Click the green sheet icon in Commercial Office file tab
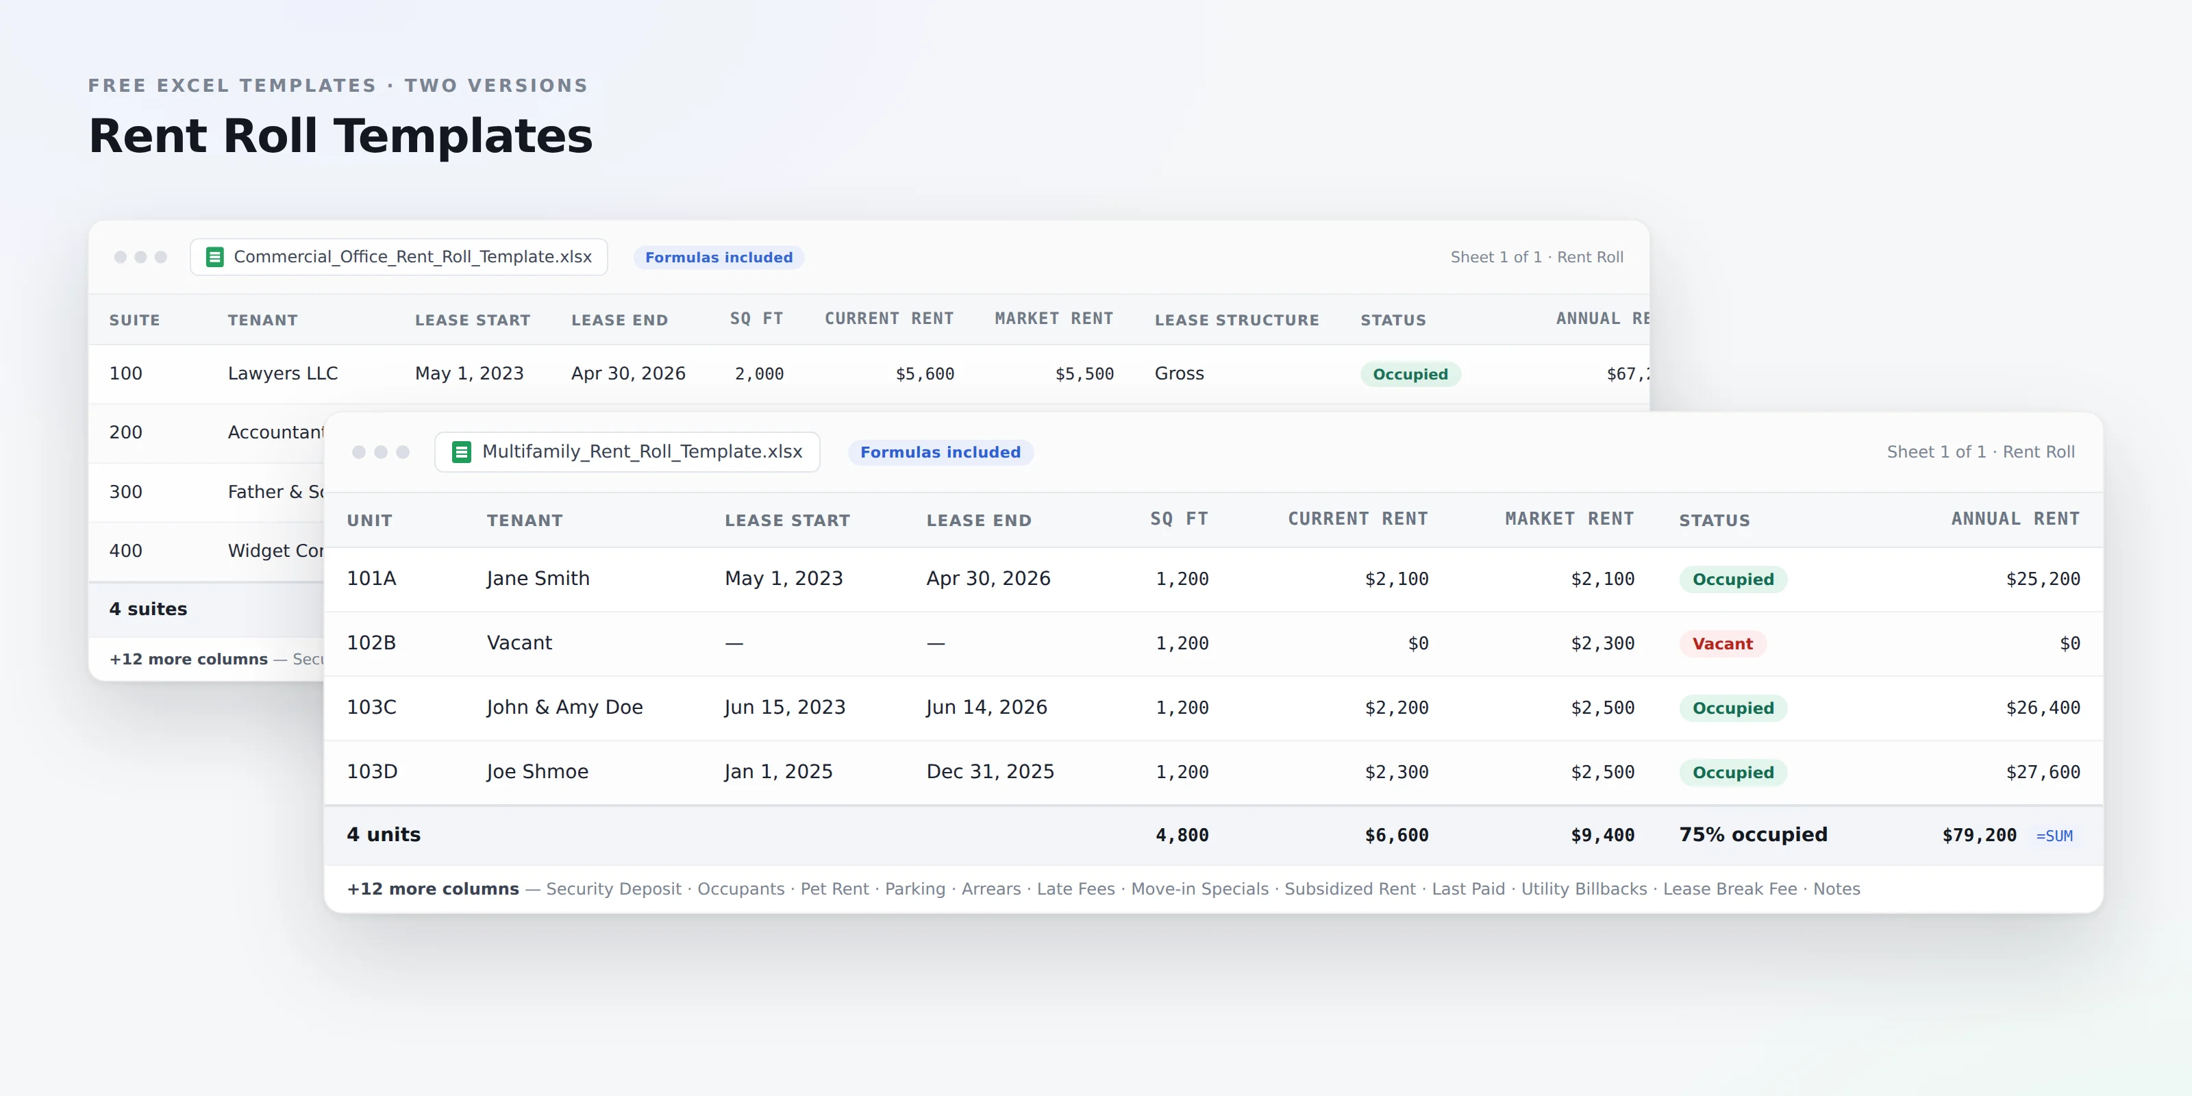The height and width of the screenshot is (1096, 2192). coord(215,257)
